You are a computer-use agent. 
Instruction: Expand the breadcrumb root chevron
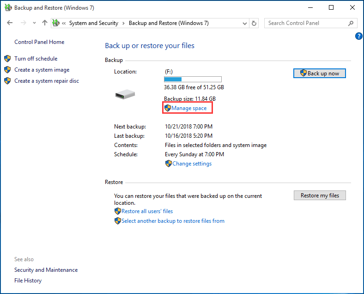click(x=64, y=23)
